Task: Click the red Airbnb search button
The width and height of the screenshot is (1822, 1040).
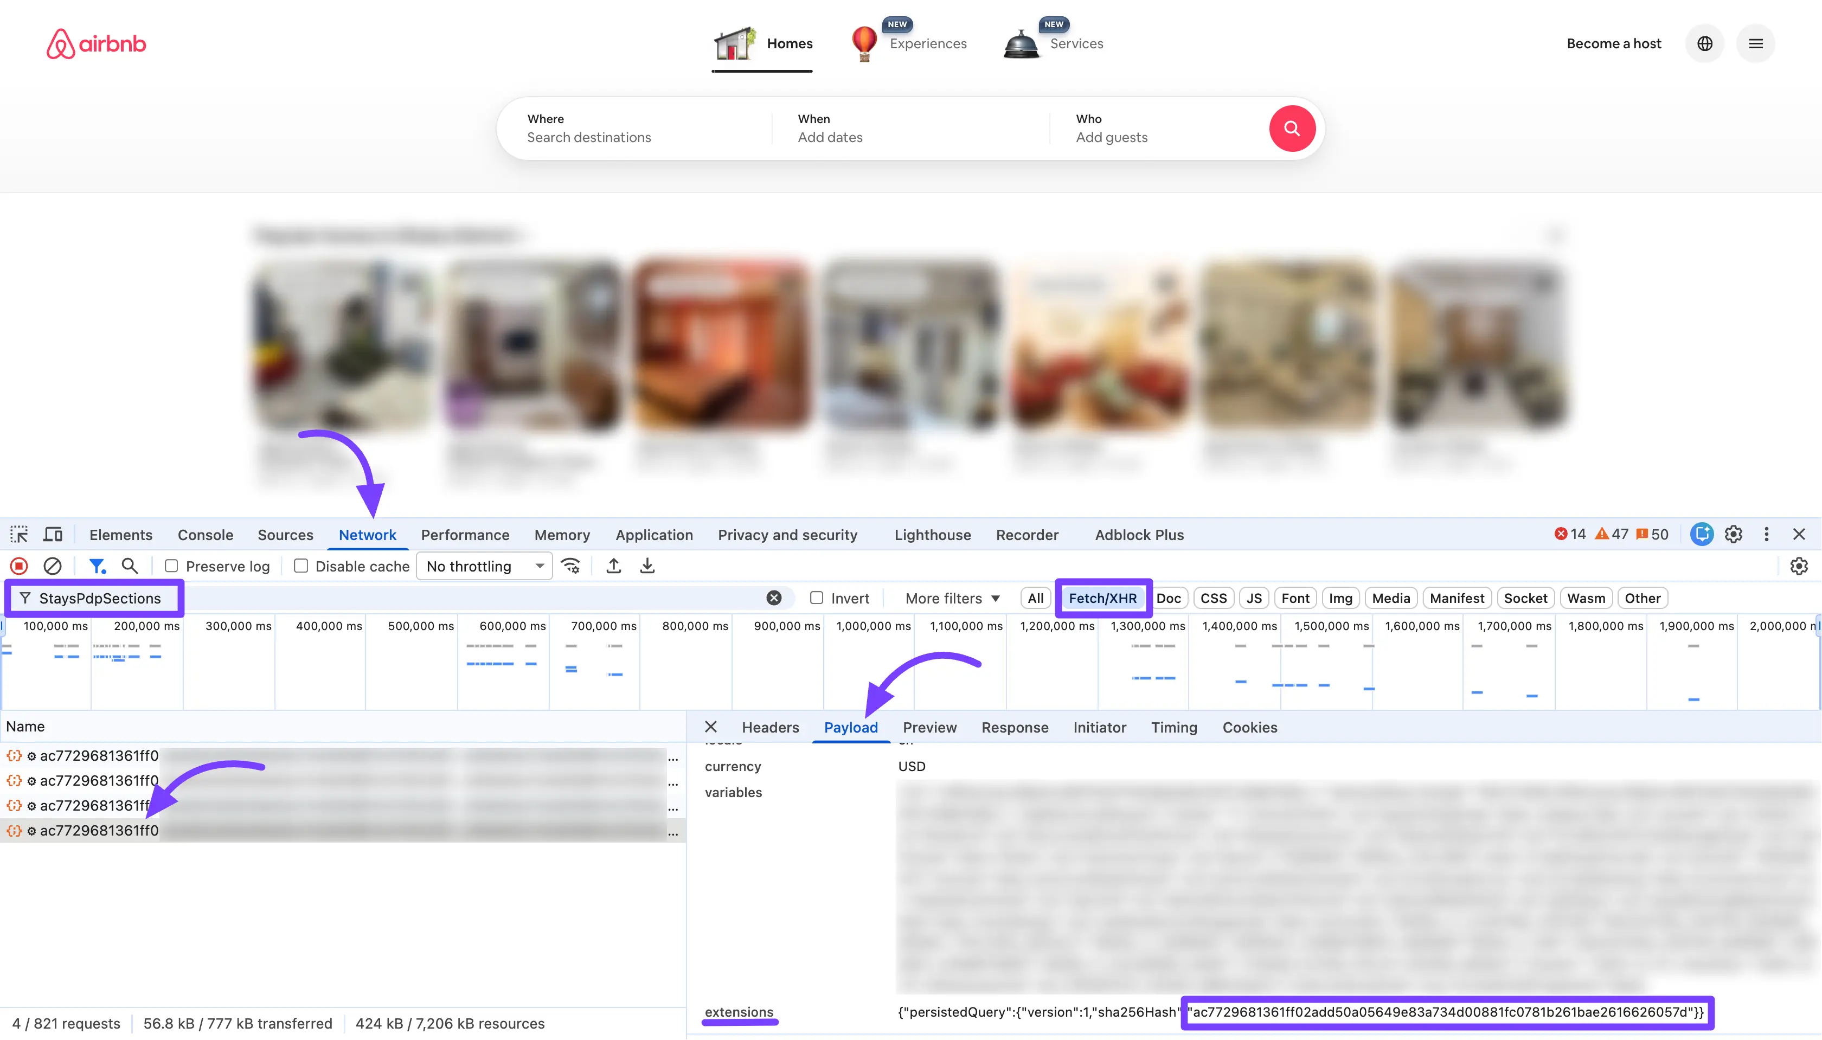Action: click(1291, 129)
